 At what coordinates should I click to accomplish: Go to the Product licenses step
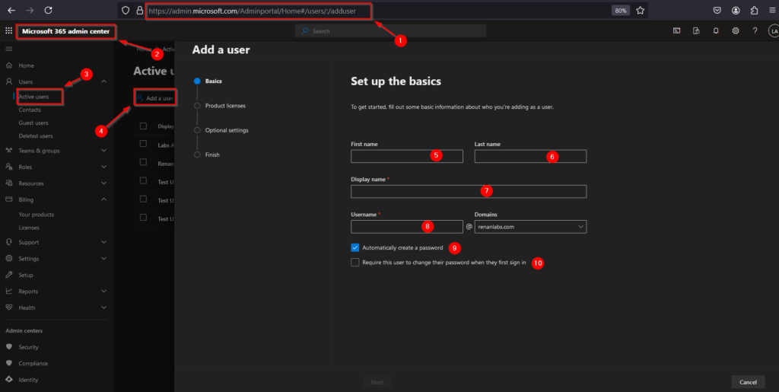point(225,106)
